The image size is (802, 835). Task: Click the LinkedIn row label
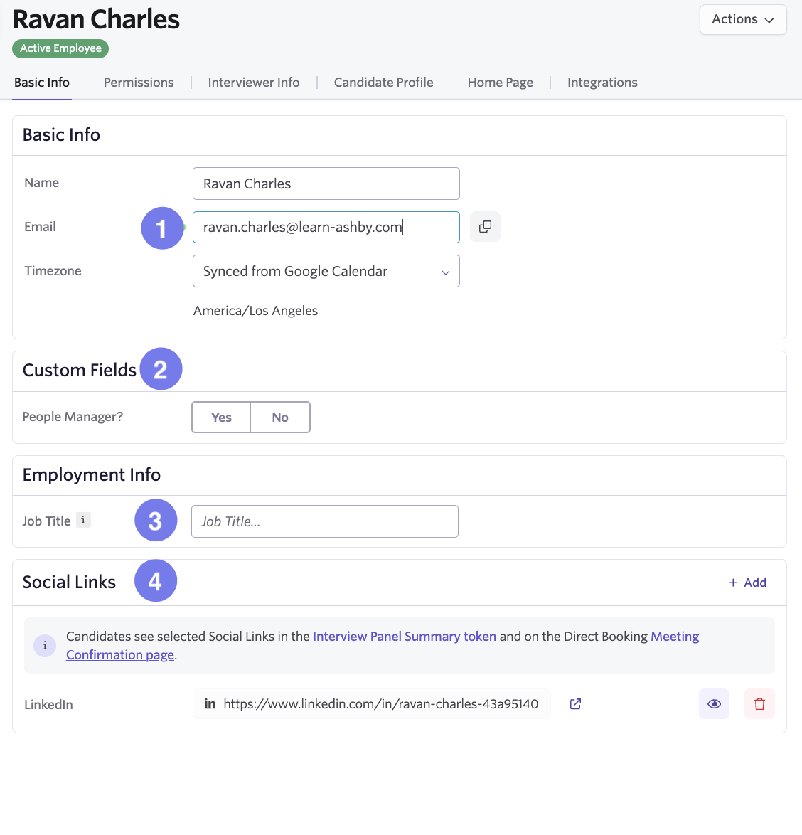(49, 705)
